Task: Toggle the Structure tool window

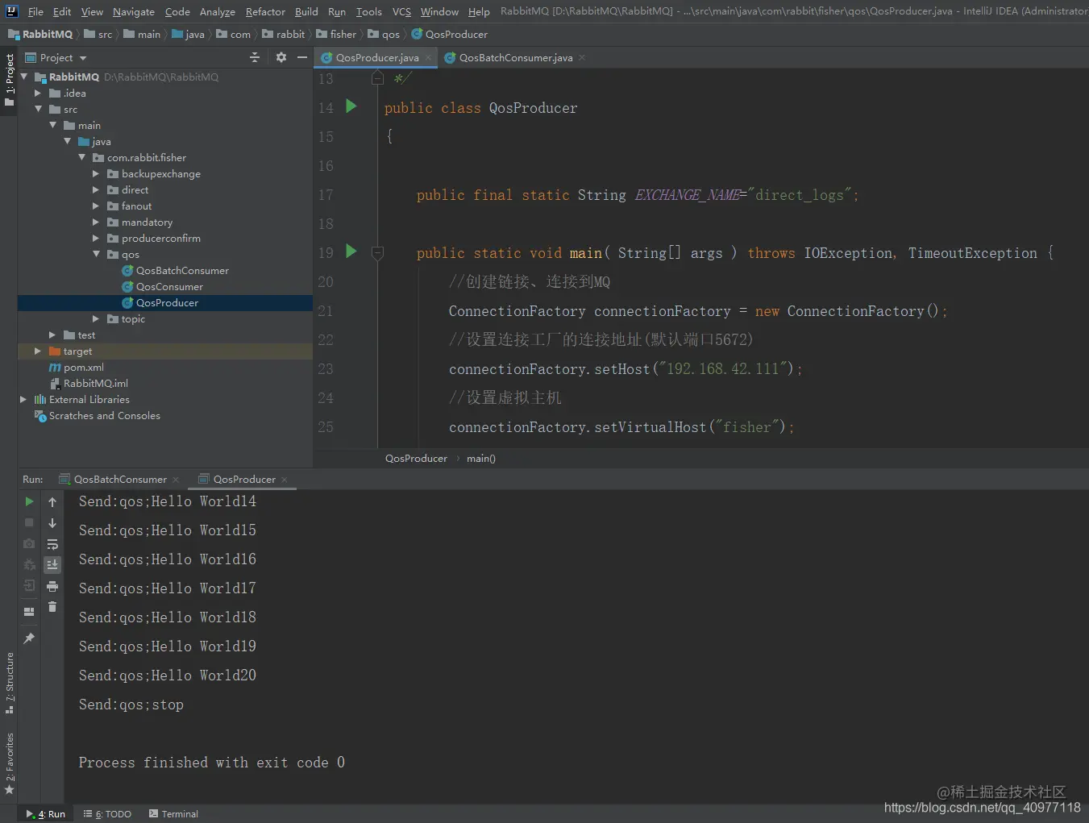Action: 10,682
